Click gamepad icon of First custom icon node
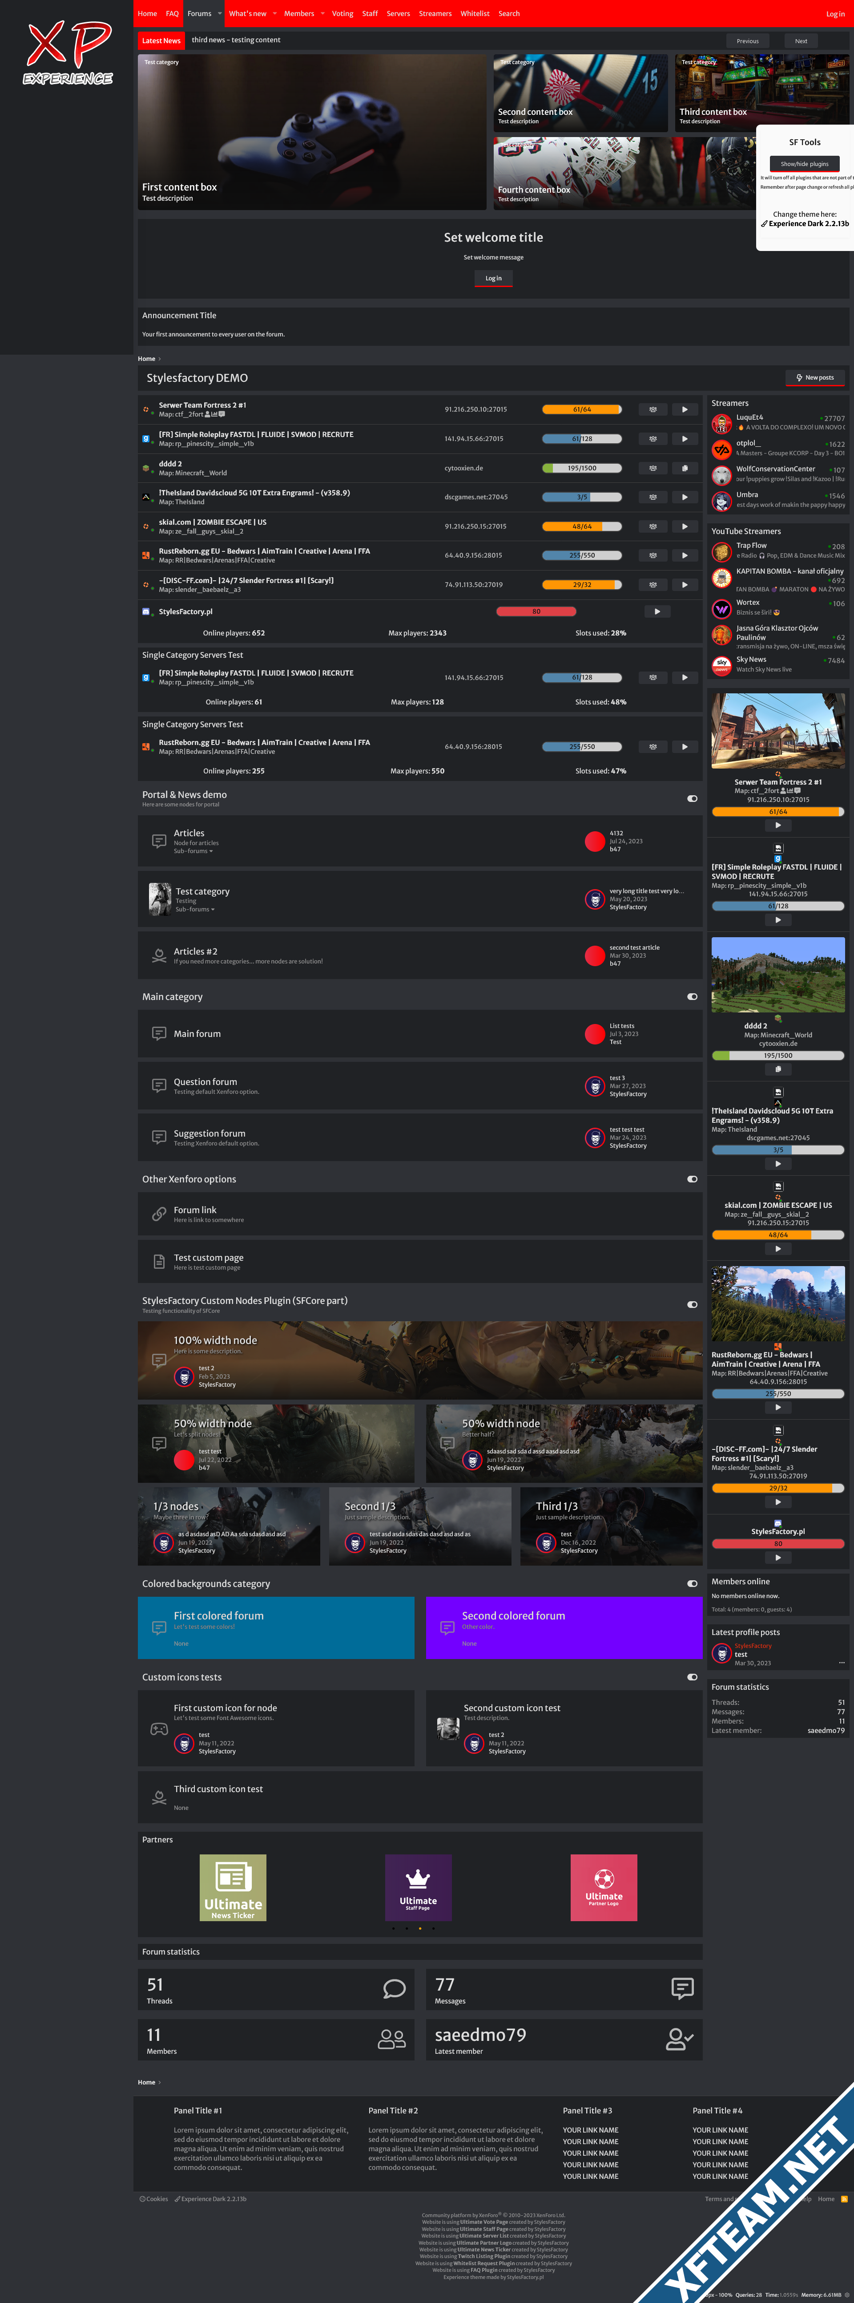854x2303 pixels. (x=159, y=1729)
